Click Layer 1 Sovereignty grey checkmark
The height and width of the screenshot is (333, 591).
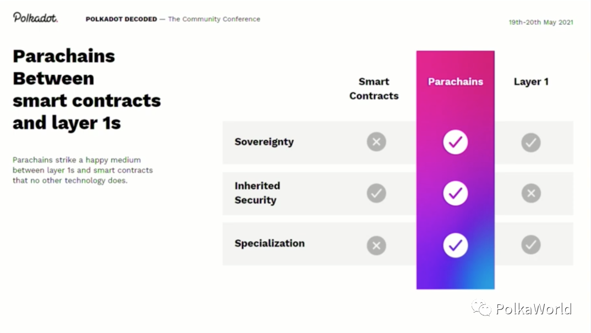pos(531,143)
